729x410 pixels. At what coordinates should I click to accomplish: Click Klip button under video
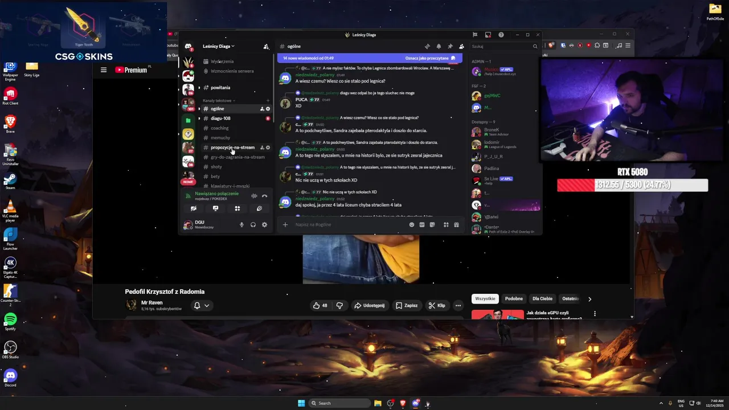pos(437,305)
